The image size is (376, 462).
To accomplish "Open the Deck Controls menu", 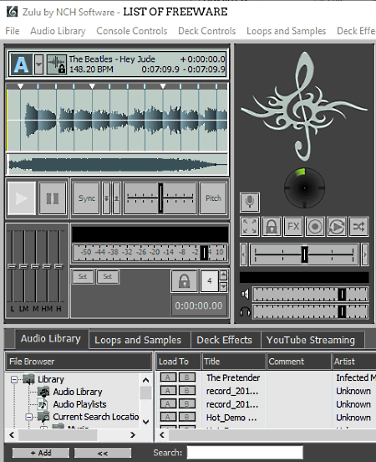I will [207, 31].
